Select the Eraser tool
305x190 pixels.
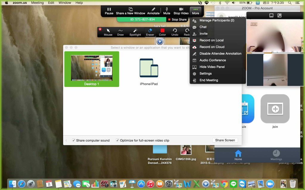[x=150, y=32]
